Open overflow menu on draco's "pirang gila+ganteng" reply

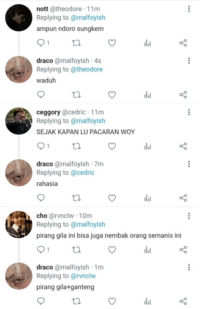coord(189,268)
